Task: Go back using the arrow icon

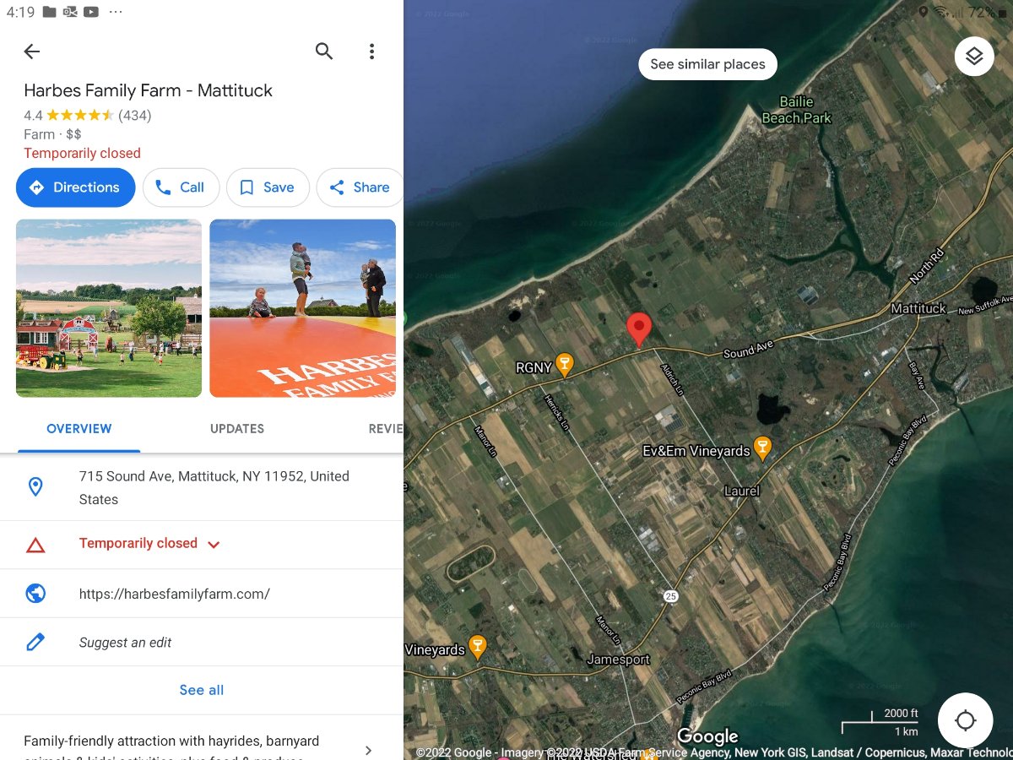Action: (31, 52)
